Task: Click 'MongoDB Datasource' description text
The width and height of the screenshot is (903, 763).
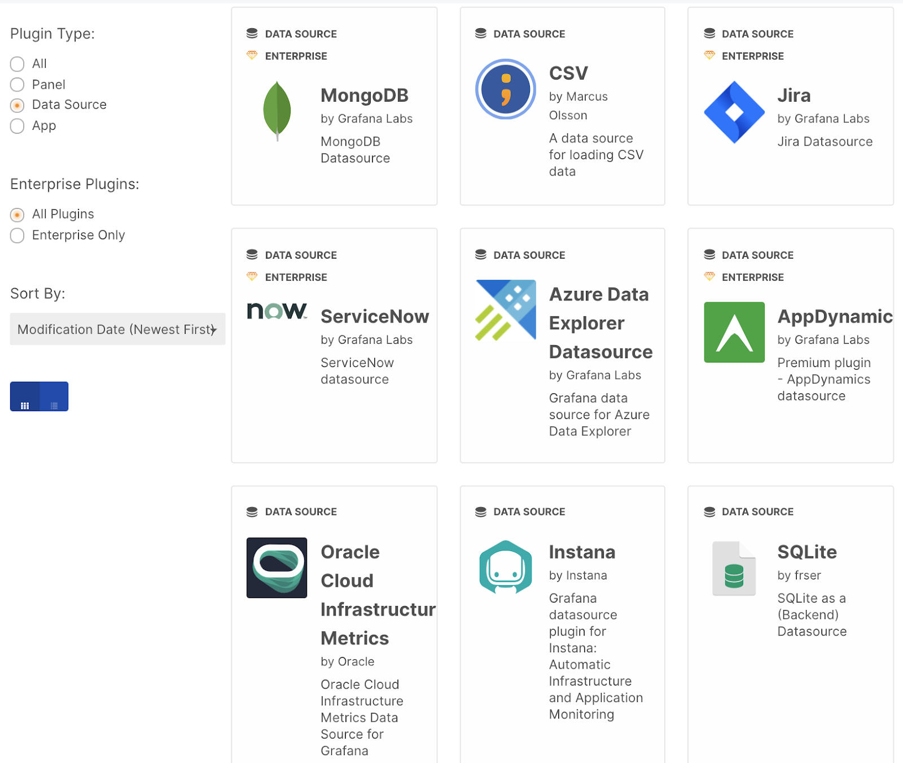Action: click(355, 150)
